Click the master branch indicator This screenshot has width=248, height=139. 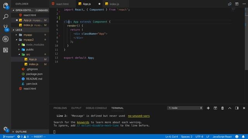(9, 137)
